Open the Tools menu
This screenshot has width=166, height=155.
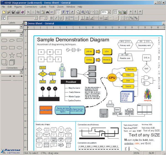52,6
